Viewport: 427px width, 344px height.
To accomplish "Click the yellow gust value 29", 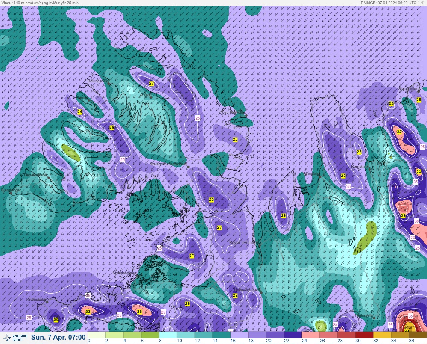I will 235,295.
